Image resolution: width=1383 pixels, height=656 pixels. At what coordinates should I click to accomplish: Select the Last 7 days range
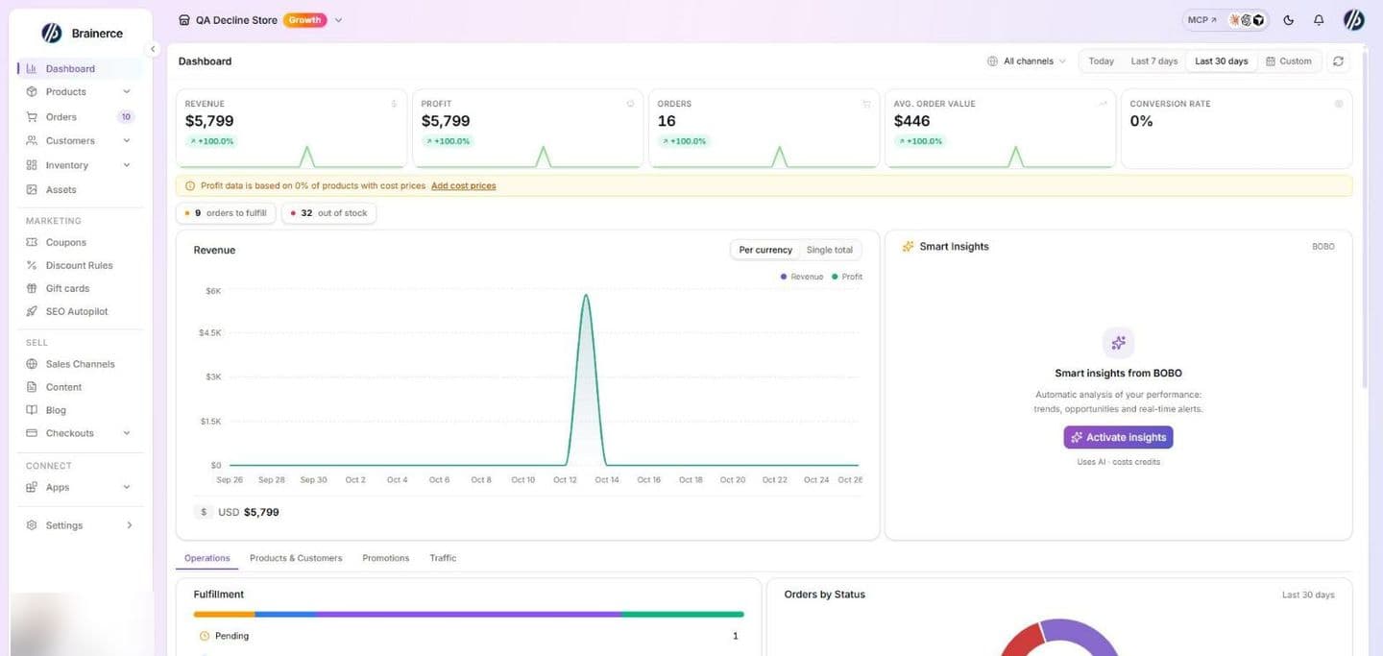[x=1153, y=61]
